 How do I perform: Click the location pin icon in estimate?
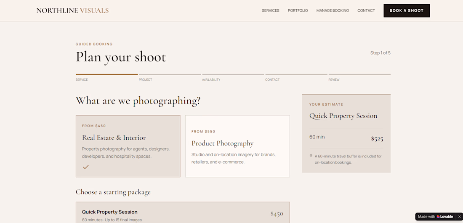[x=311, y=155]
